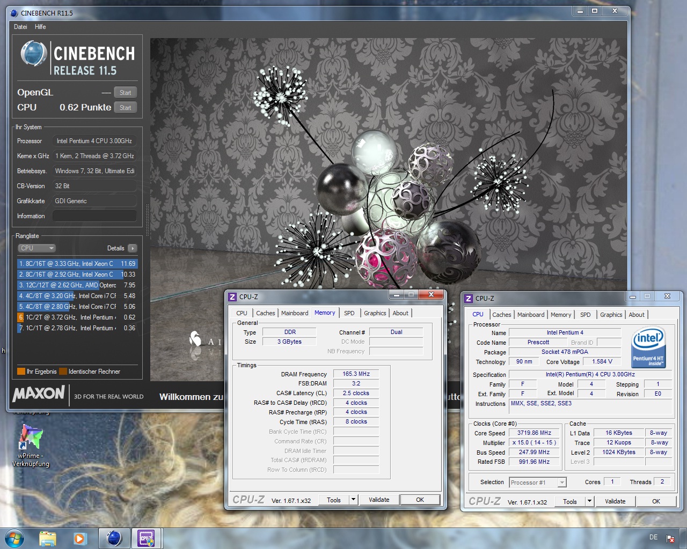Select ranking row 8C/16T @ 3.33 GHz
687x549 pixels.
coord(78,264)
